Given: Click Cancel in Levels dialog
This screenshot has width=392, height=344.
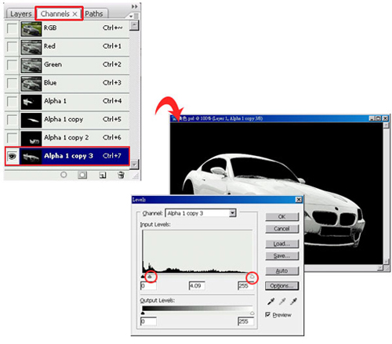Looking at the screenshot, I should coord(281,229).
